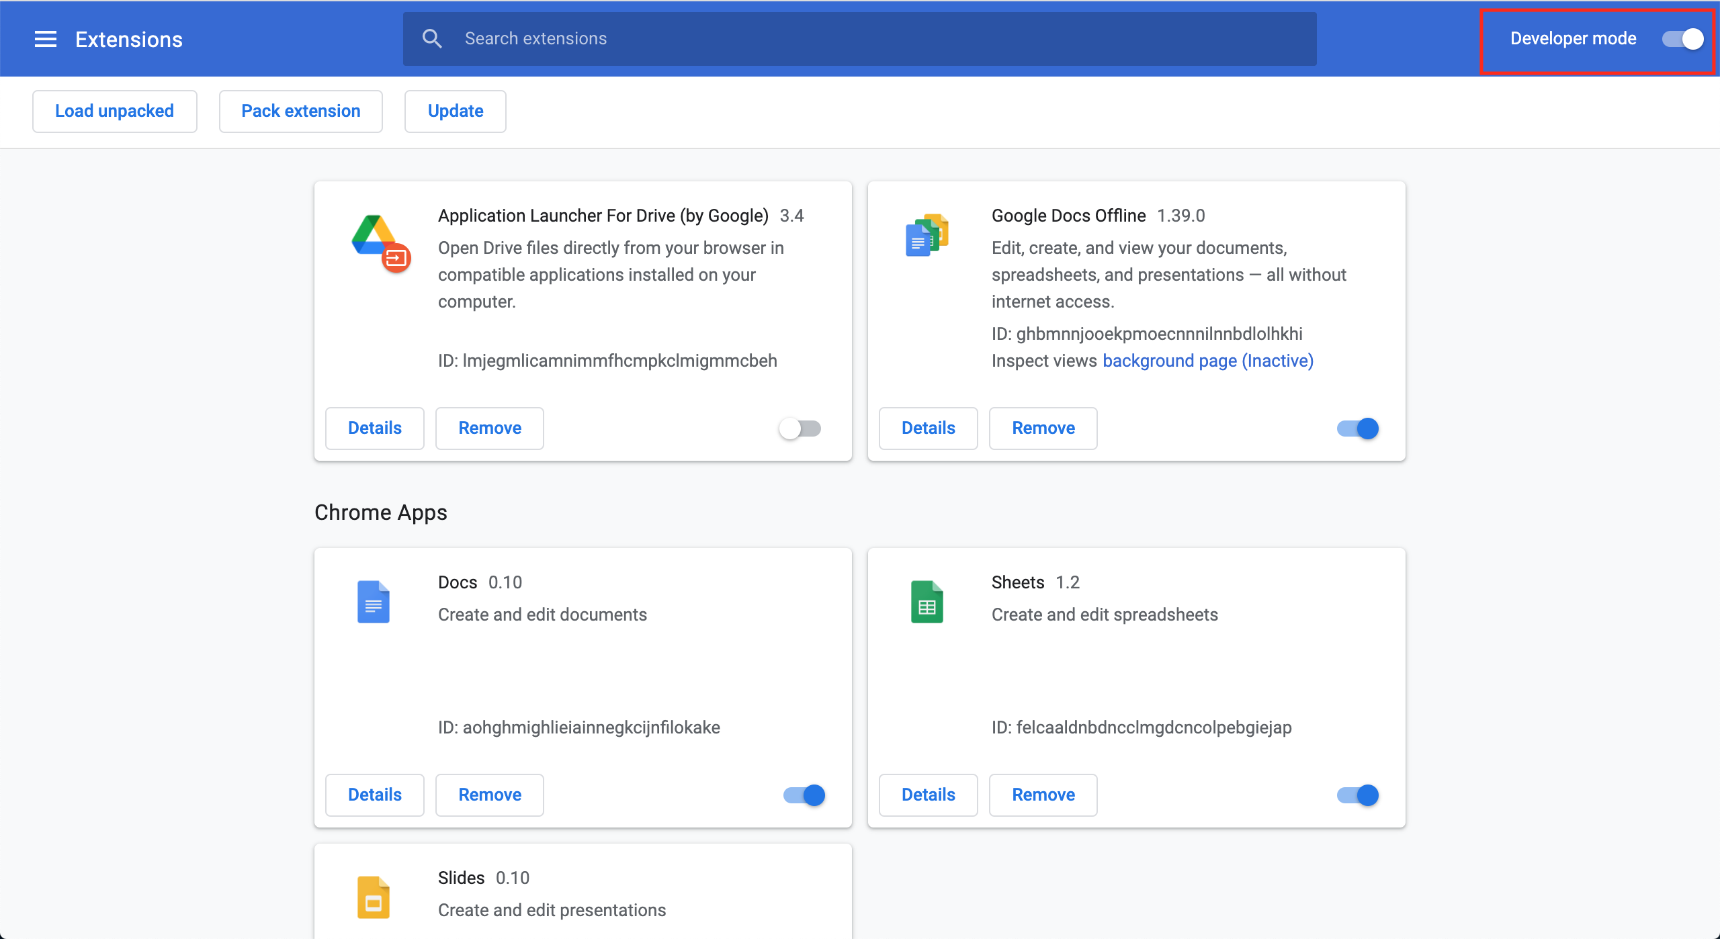Click the Update button

[x=456, y=111]
